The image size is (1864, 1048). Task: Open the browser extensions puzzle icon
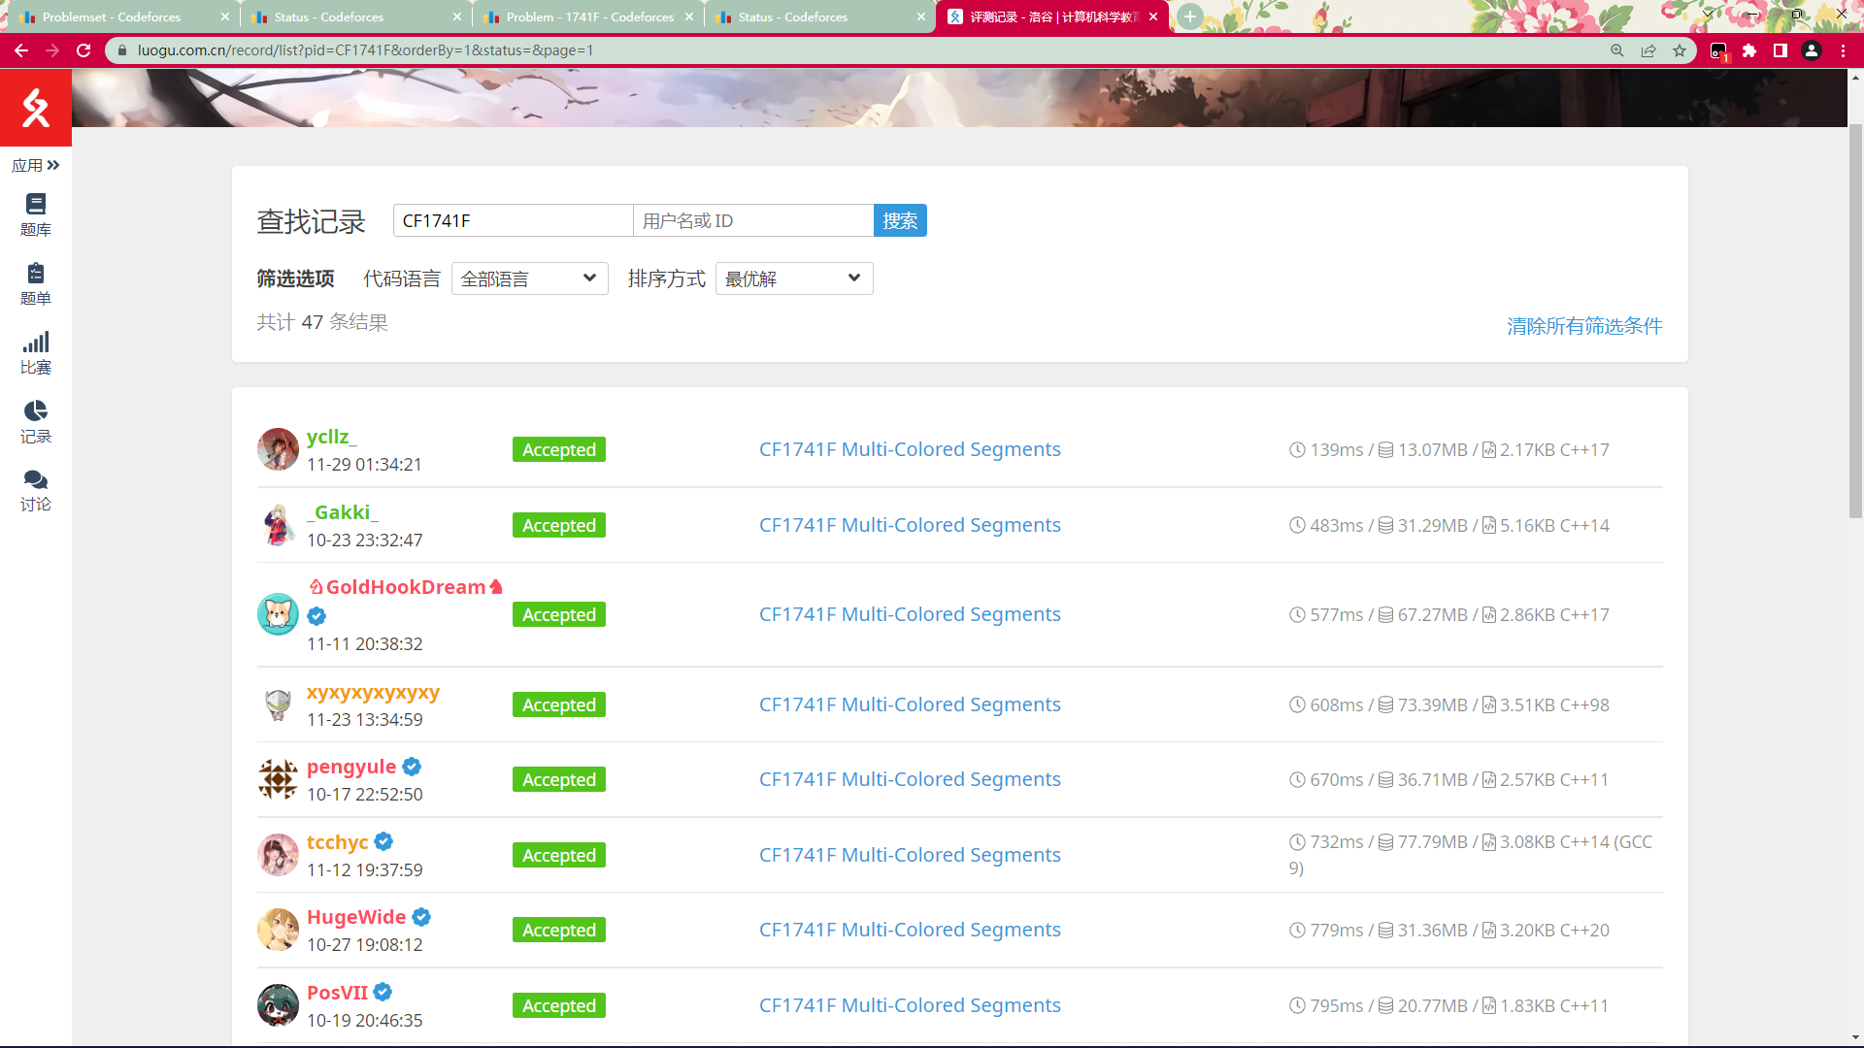pyautogui.click(x=1749, y=50)
